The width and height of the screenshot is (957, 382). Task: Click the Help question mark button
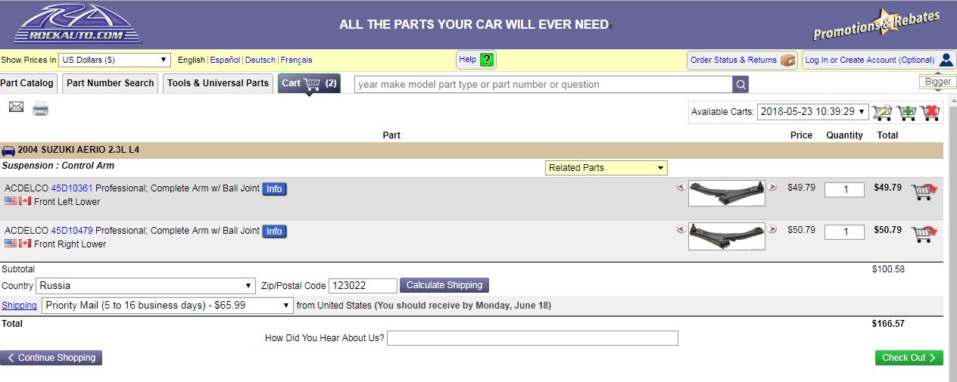pyautogui.click(x=476, y=60)
